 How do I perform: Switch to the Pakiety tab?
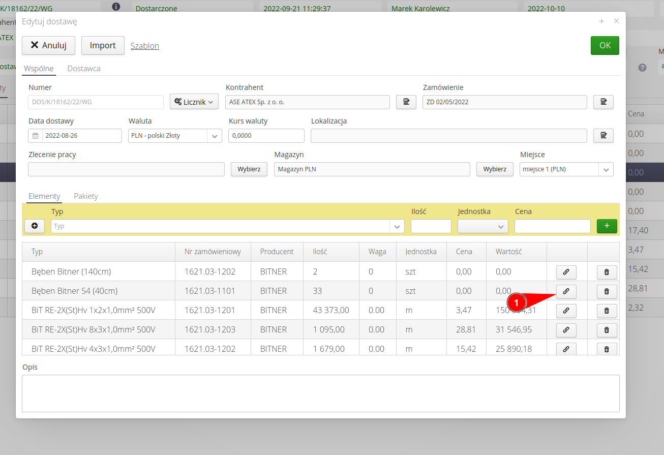[x=86, y=196]
